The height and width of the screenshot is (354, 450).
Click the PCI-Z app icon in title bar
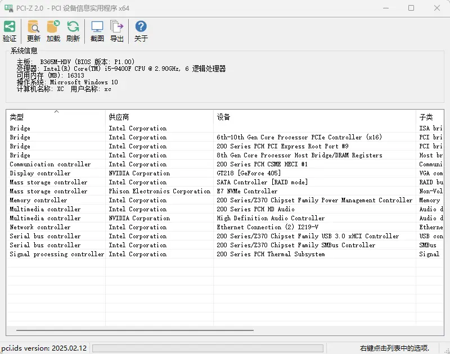(8, 8)
